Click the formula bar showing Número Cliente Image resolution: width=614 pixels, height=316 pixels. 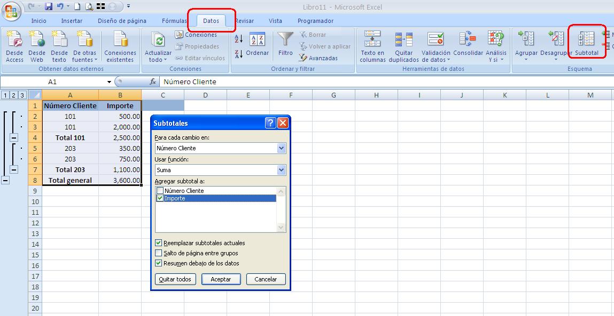386,82
